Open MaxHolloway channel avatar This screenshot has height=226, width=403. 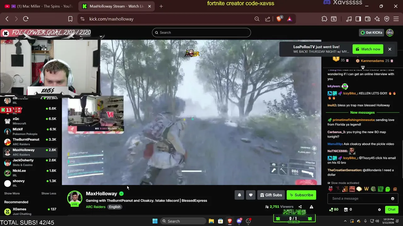pyautogui.click(x=75, y=197)
